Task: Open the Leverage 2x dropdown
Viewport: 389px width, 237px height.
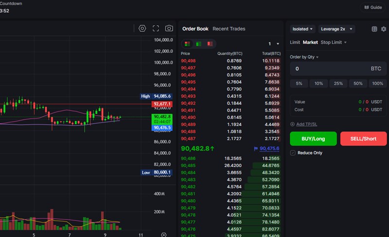Action: tap(337, 29)
